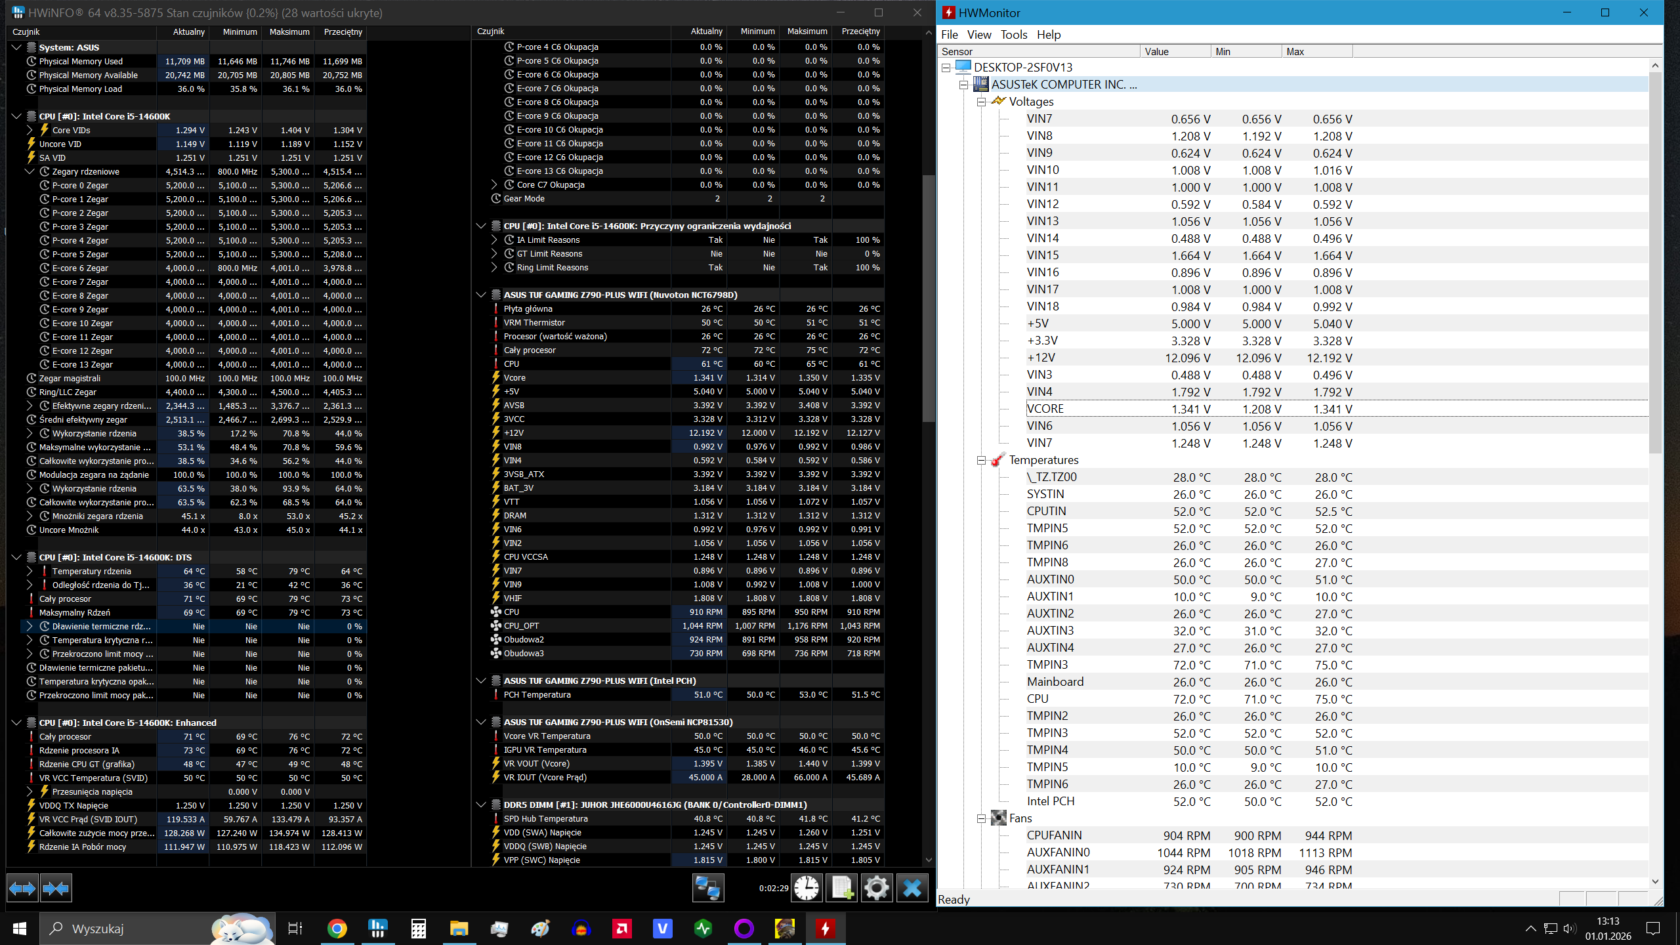The image size is (1680, 945).
Task: Start logging with the sheet-plus icon
Action: [841, 889]
